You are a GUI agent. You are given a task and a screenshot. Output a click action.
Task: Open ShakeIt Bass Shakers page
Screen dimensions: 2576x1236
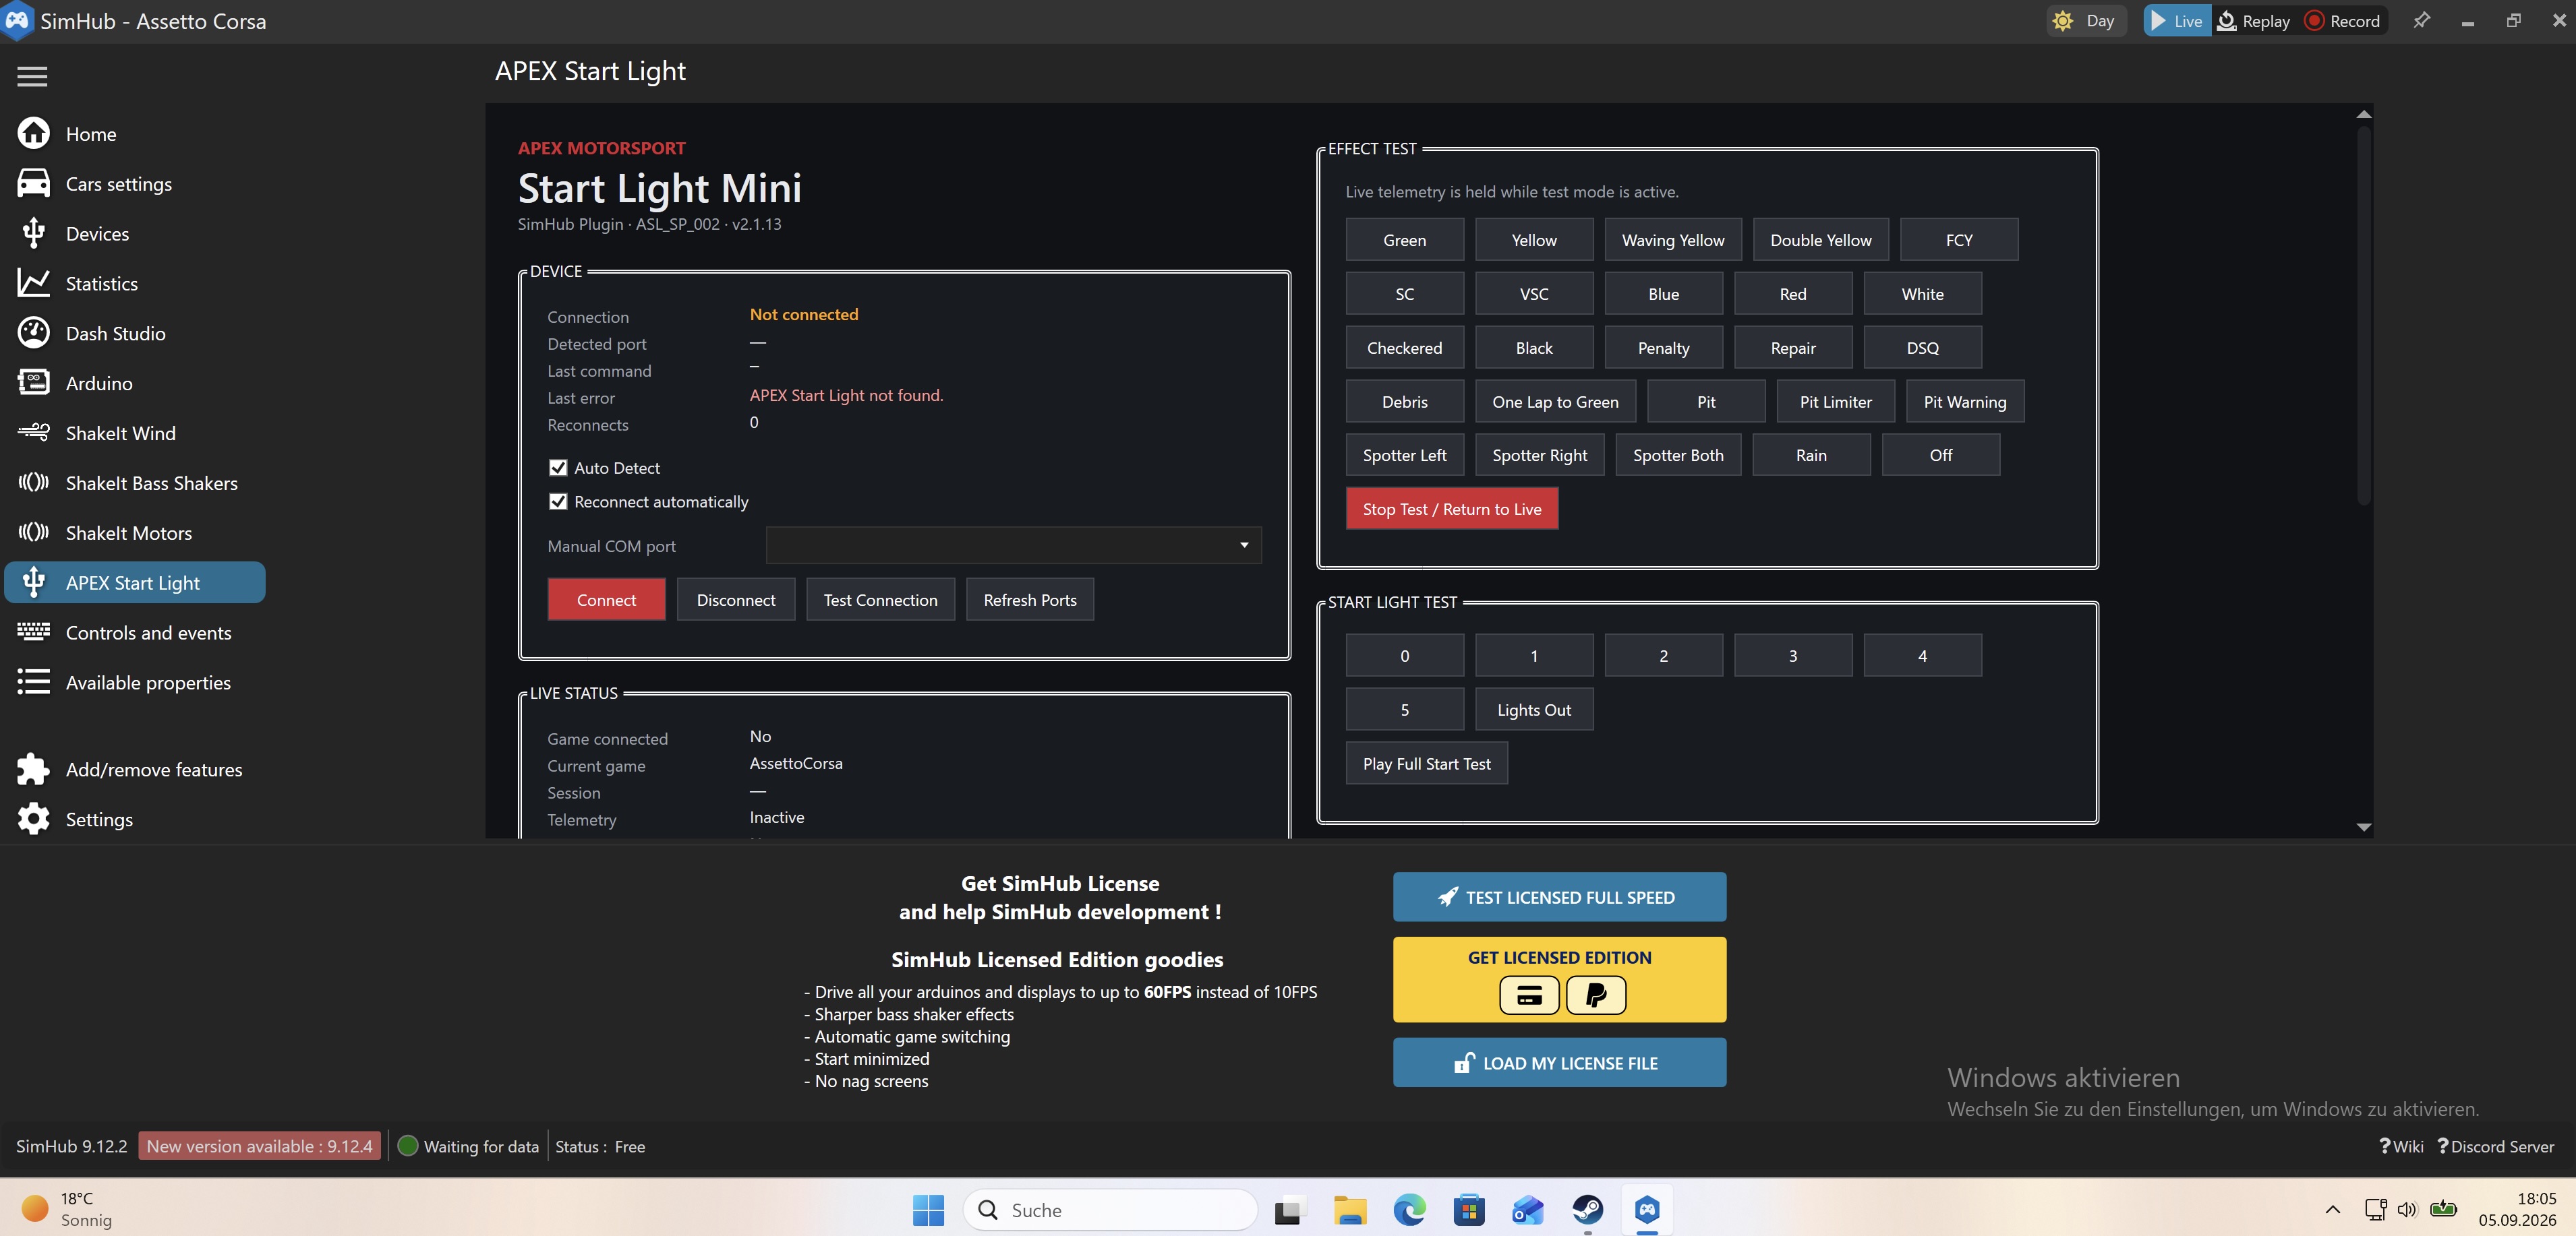(x=151, y=483)
